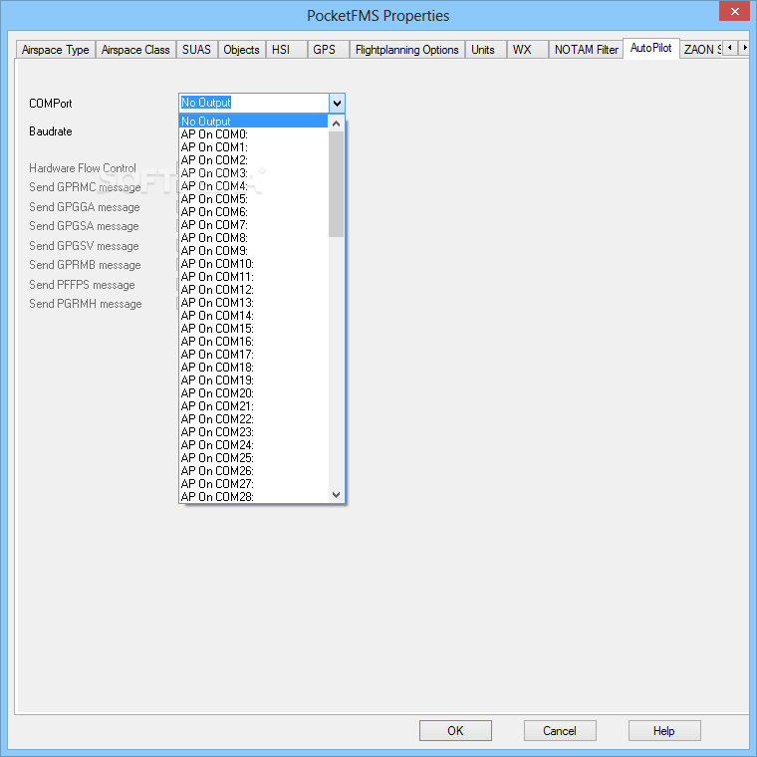This screenshot has height=757, width=757.
Task: Pick AP On COM2: from the list
Action: 253,160
